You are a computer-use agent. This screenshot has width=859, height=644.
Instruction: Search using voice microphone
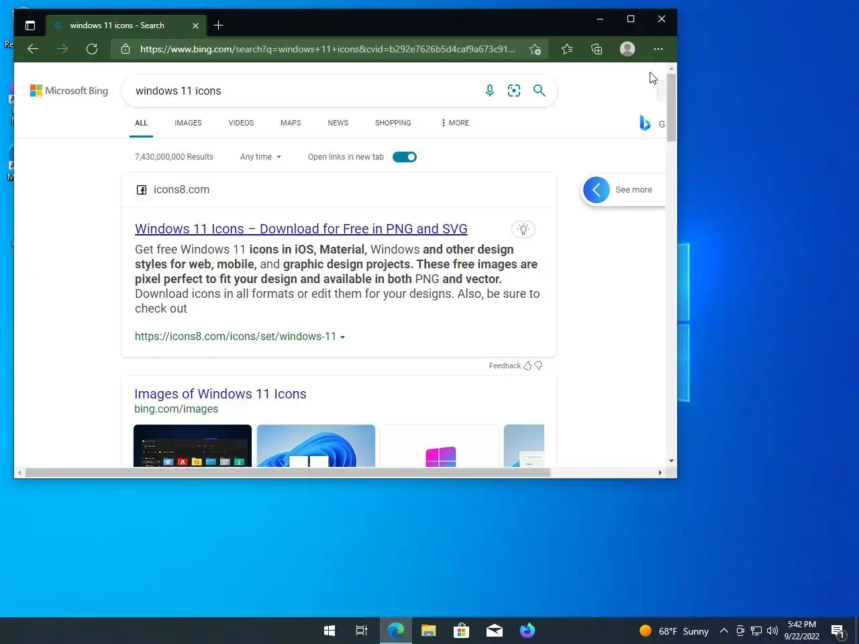pyautogui.click(x=490, y=91)
